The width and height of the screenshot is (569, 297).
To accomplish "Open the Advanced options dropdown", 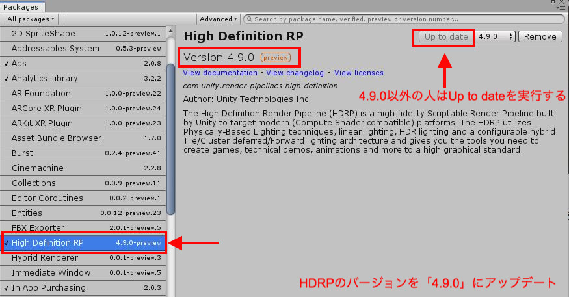I will coord(218,19).
